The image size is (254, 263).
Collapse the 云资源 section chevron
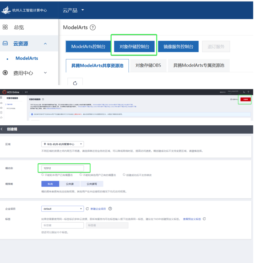(45, 44)
